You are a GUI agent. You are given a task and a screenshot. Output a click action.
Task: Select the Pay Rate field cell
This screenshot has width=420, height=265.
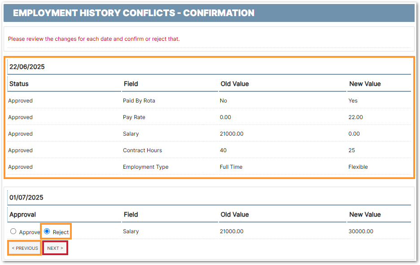[x=134, y=117]
